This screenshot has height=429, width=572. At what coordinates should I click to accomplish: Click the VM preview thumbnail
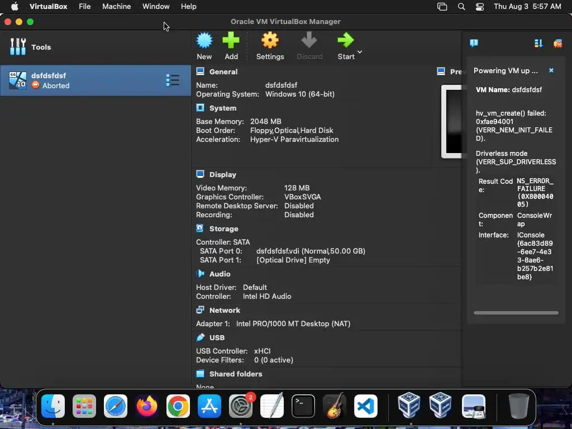tap(451, 121)
